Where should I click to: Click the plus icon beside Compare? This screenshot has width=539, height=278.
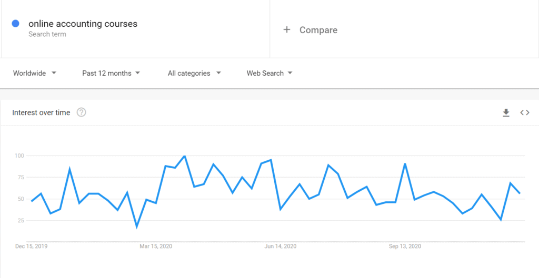click(x=287, y=30)
